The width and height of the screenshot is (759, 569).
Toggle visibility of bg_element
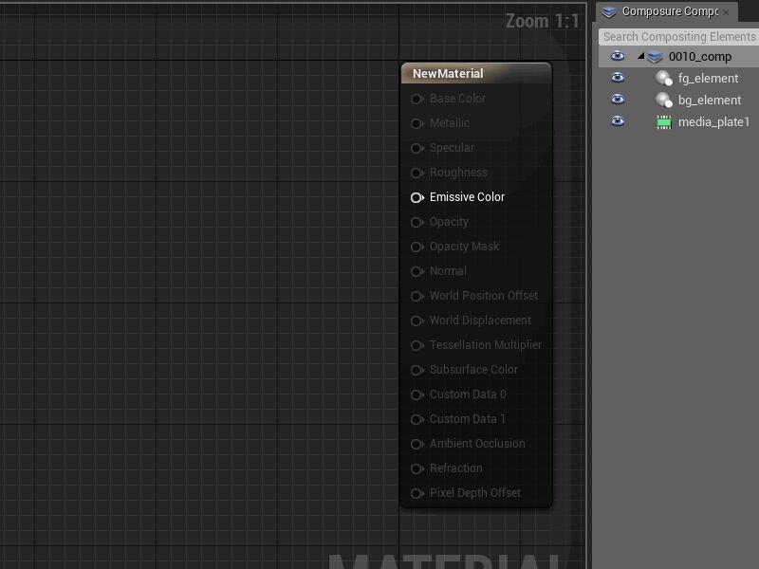[x=618, y=100]
